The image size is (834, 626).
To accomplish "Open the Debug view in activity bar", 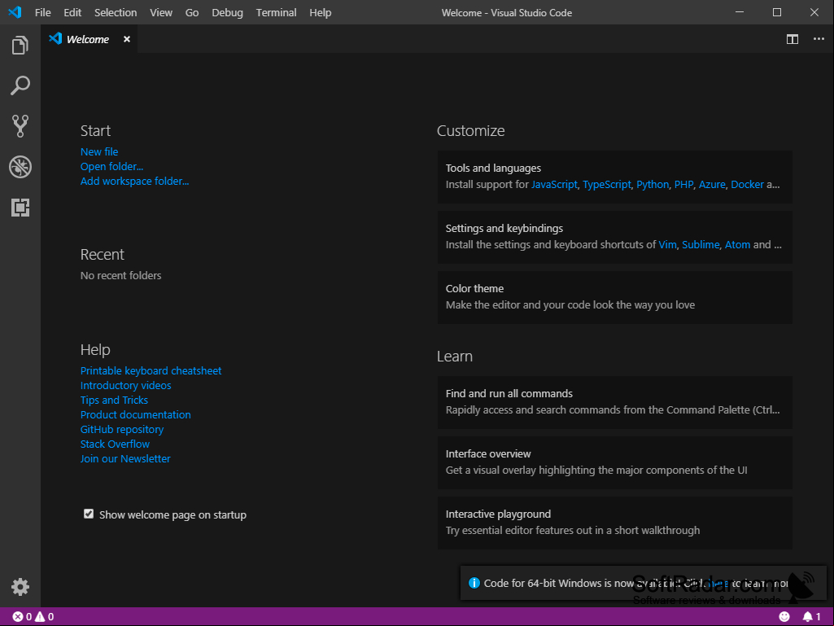I will click(x=20, y=167).
